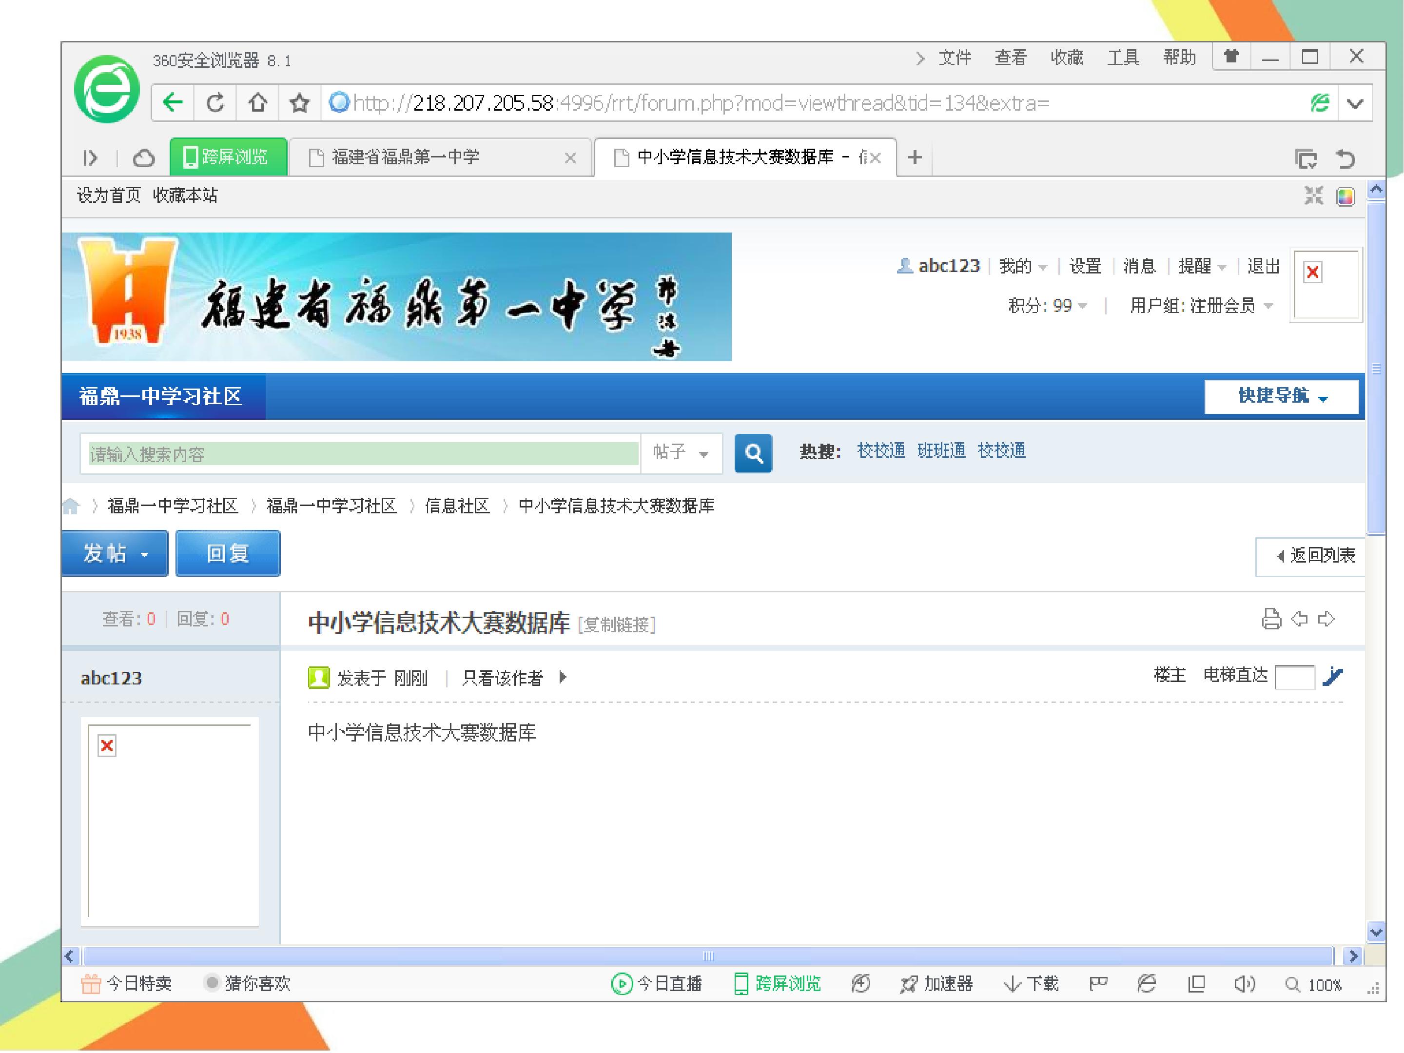
Task: Click the elevator jump arrow icon
Action: pyautogui.click(x=1333, y=677)
